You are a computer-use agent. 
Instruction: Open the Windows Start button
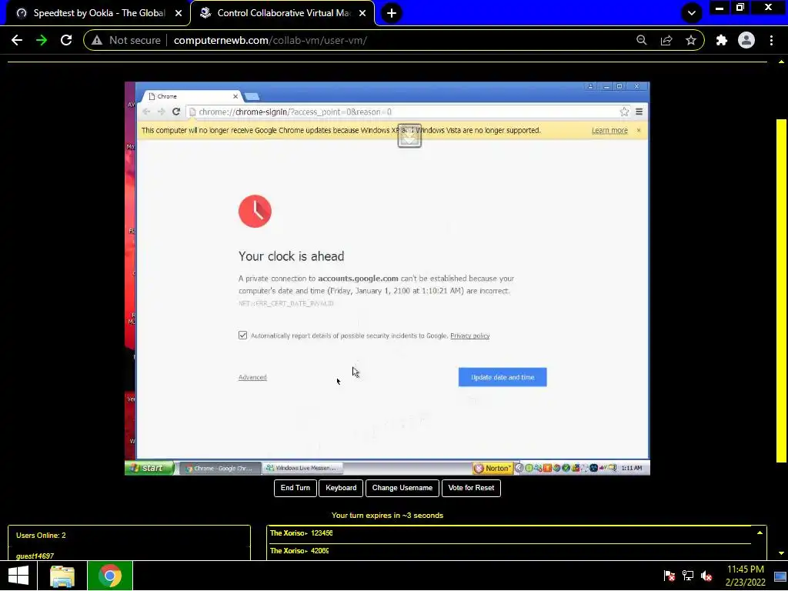point(18,576)
